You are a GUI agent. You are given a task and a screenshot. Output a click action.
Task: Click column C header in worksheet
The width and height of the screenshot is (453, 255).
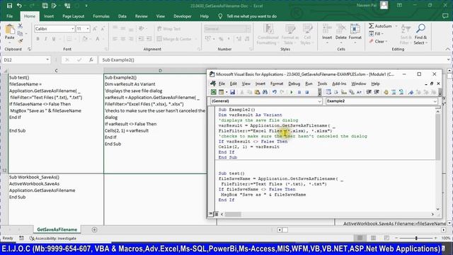tap(56, 71)
